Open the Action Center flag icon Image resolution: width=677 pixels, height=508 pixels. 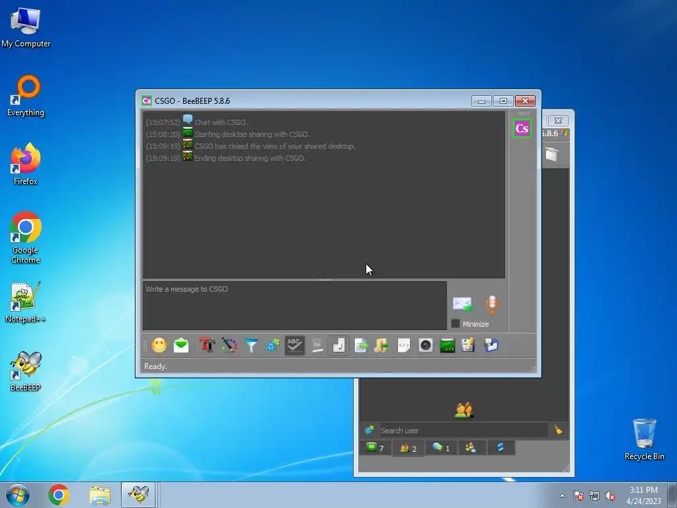(578, 496)
